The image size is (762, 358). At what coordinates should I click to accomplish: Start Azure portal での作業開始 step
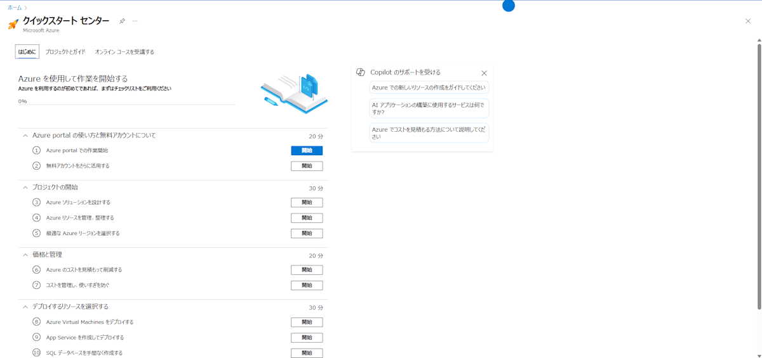tap(307, 151)
